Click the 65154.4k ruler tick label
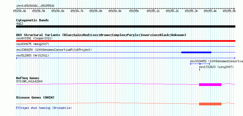 tap(20, 11)
